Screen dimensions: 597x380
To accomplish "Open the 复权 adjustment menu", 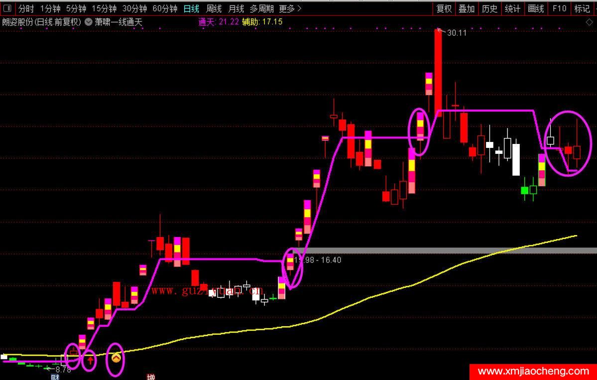I will click(x=444, y=8).
